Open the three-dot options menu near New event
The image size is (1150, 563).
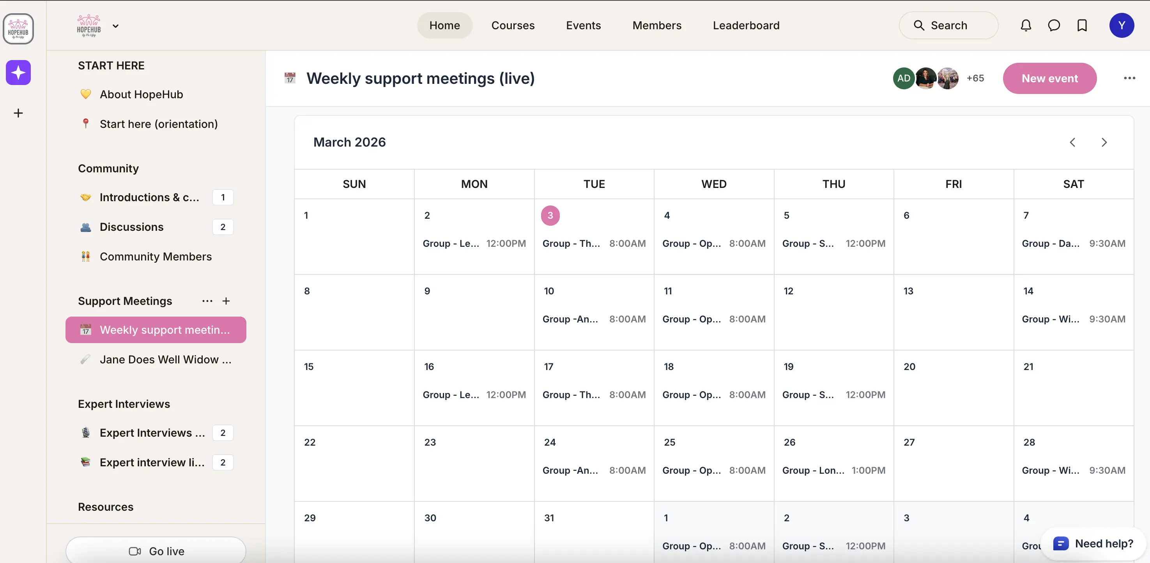click(x=1129, y=78)
